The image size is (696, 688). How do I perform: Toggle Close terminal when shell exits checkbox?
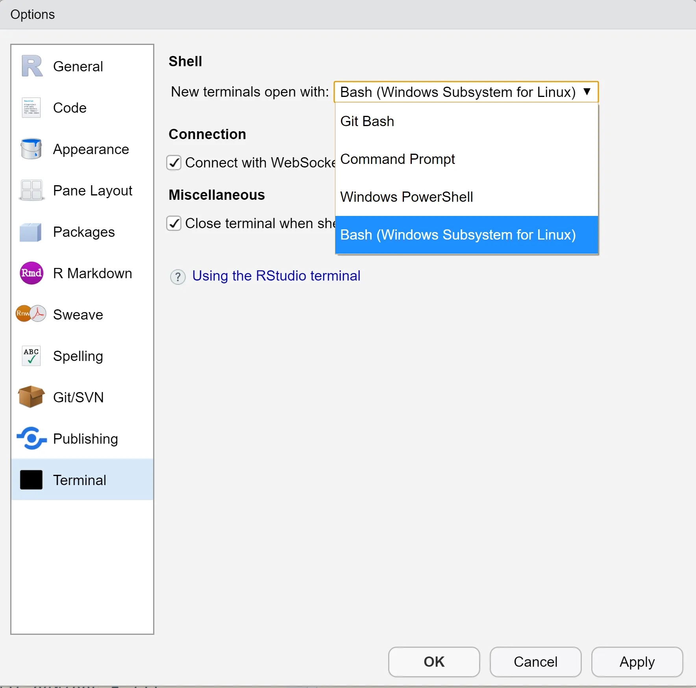tap(174, 223)
